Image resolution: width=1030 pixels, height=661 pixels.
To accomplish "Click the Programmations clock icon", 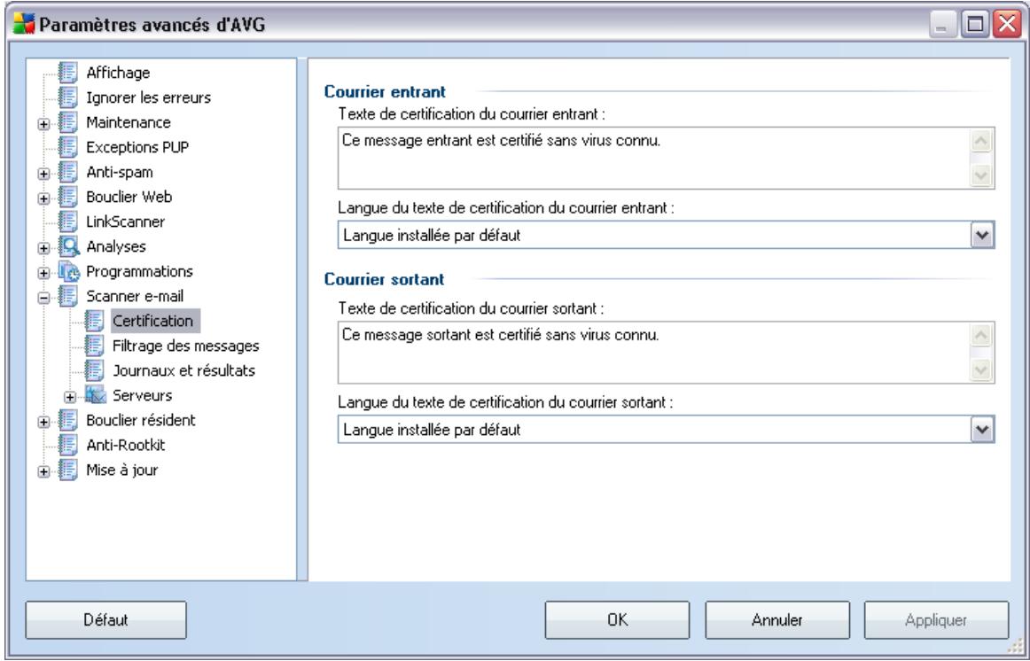I will point(69,272).
